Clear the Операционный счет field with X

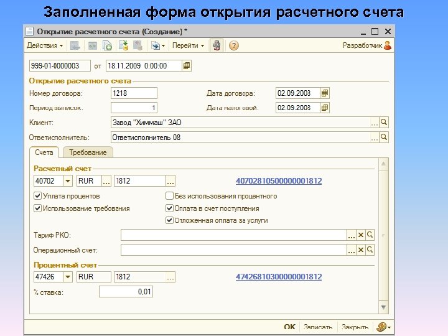tap(360, 250)
